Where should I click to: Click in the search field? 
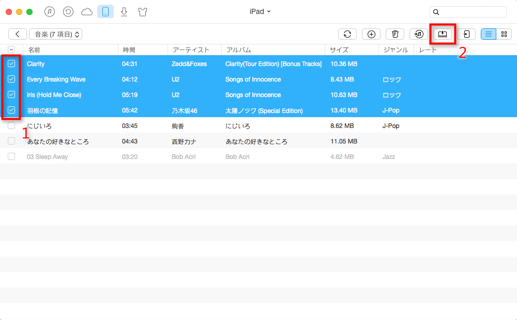pos(468,12)
